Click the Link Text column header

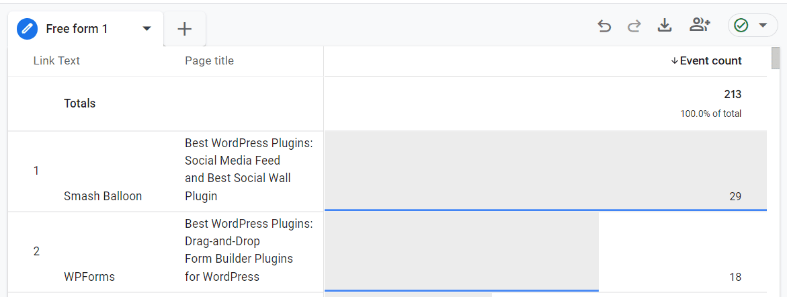click(x=56, y=61)
